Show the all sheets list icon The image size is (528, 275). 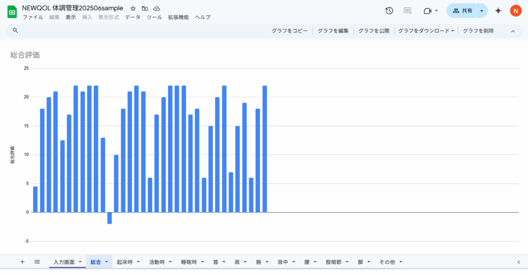37,262
